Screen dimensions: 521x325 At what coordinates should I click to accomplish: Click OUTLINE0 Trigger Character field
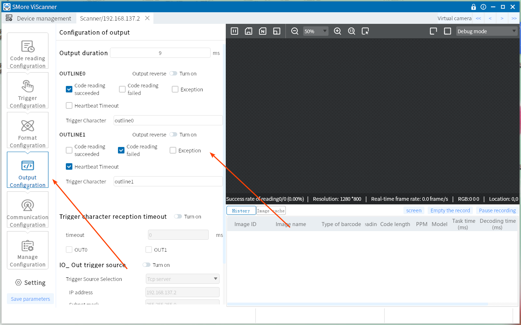(168, 120)
